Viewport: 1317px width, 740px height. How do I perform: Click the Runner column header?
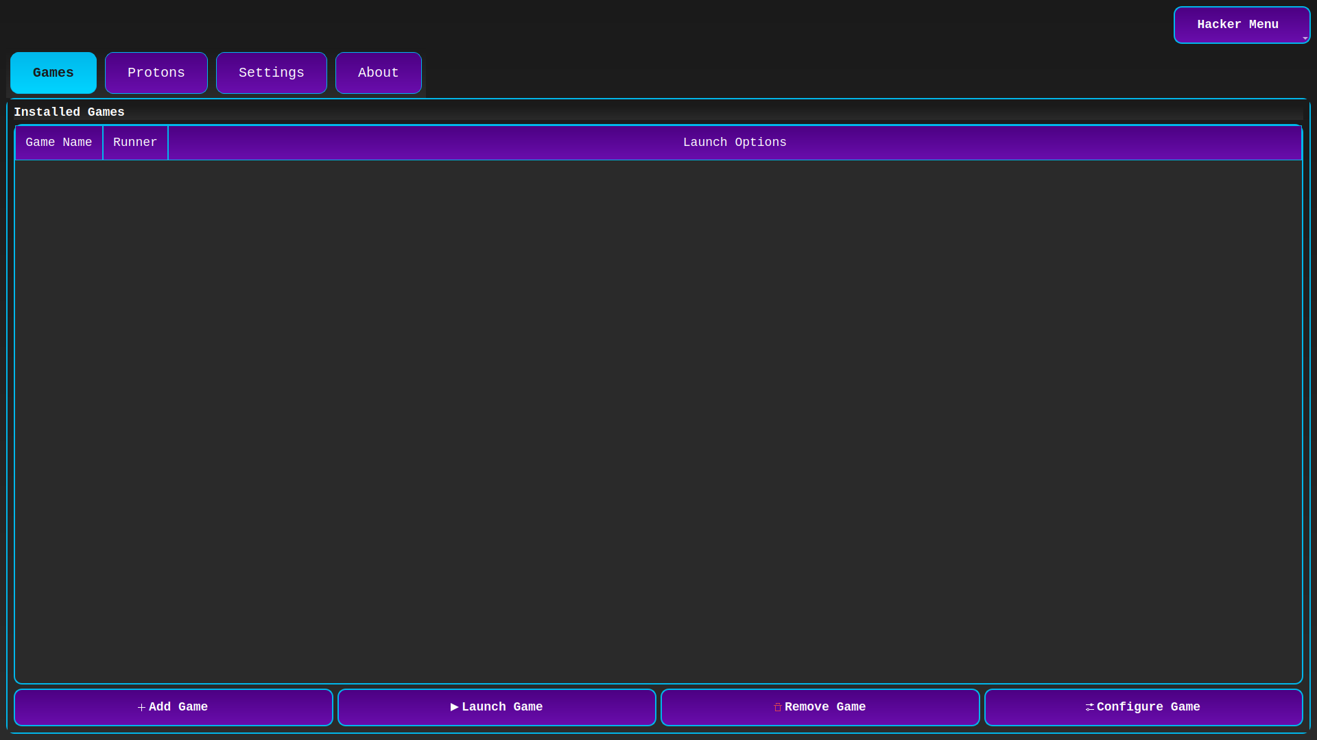coord(135,143)
